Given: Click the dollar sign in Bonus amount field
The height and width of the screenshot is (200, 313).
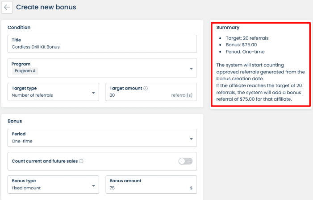Looking at the screenshot, I should pos(191,188).
